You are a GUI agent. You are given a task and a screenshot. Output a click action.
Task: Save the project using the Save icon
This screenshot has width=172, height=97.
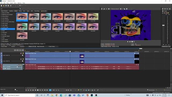(6, 6)
